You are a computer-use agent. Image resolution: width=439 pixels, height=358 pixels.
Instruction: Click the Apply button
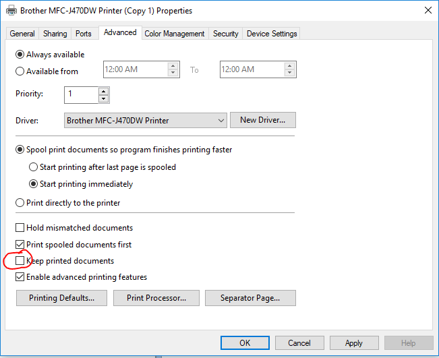pyautogui.click(x=354, y=343)
